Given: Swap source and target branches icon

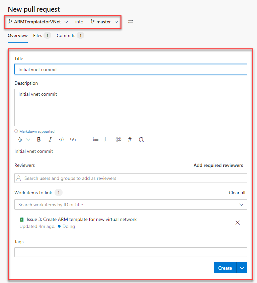Looking at the screenshot, I should [x=131, y=22].
